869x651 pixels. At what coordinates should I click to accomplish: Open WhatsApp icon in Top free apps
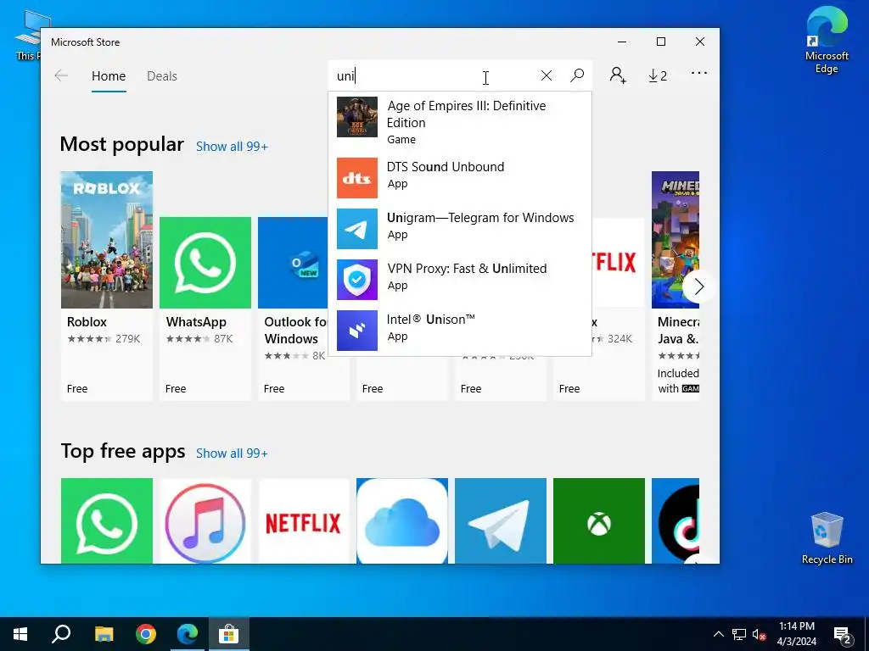(x=106, y=521)
